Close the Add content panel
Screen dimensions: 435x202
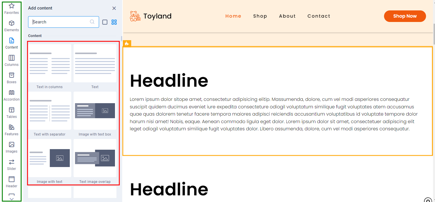[114, 8]
